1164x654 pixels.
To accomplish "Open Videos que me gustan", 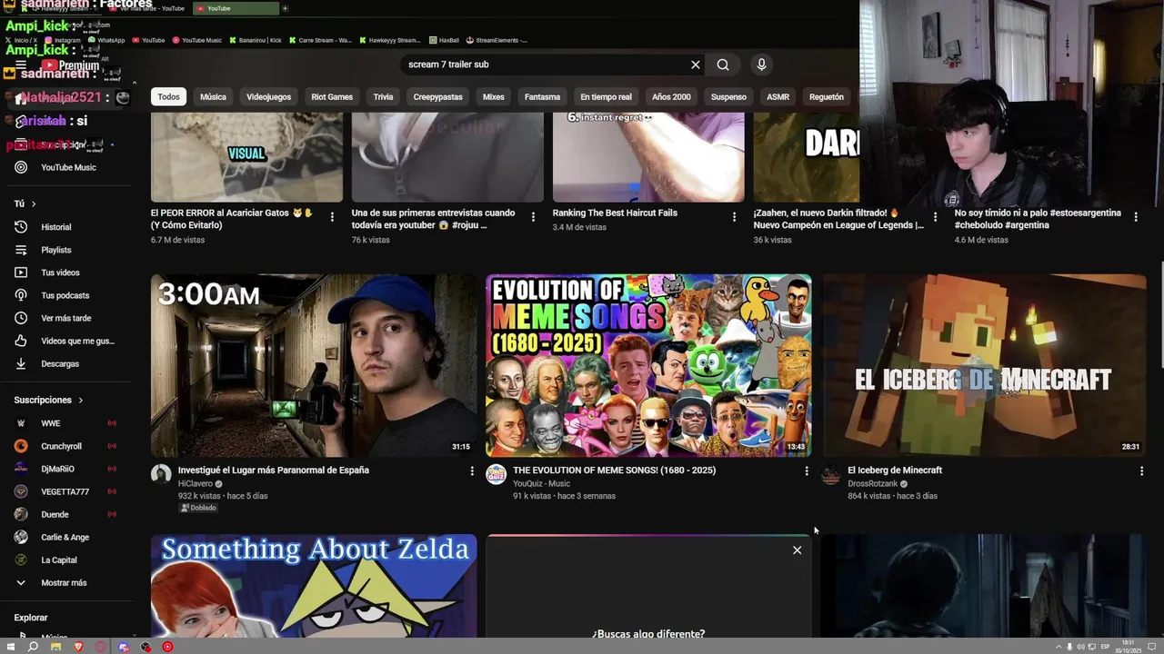I will click(x=64, y=341).
